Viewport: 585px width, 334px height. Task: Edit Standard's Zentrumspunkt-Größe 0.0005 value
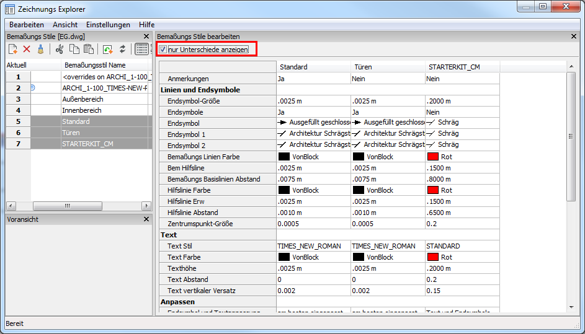tap(313, 224)
